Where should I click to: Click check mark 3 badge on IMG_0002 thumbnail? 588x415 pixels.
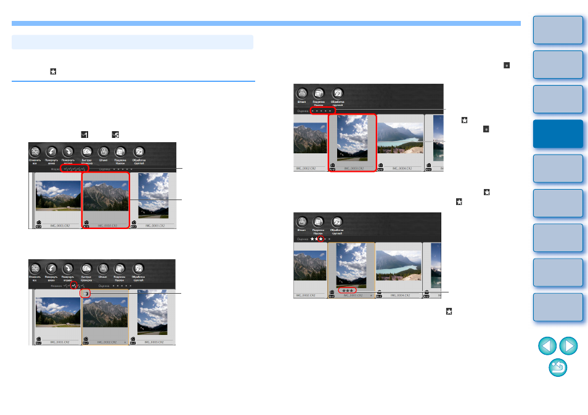[86, 294]
